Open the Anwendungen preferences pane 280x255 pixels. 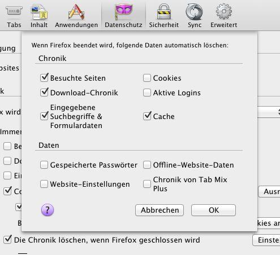click(x=76, y=16)
